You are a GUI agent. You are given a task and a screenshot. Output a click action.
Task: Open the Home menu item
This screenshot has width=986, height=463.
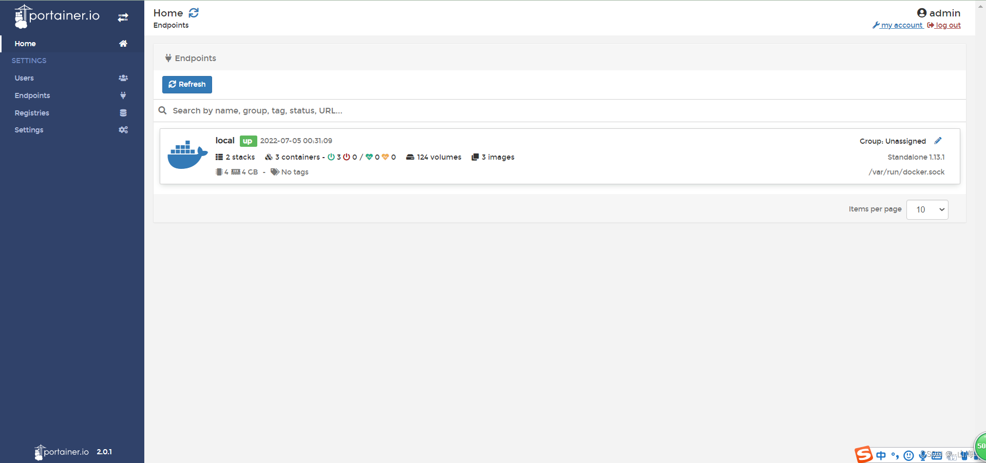point(25,44)
